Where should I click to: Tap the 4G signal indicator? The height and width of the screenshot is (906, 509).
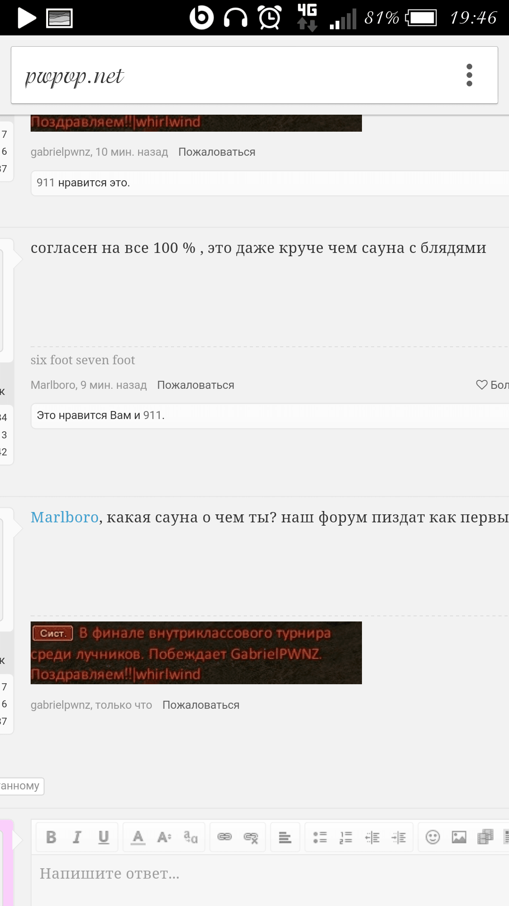pos(307,17)
